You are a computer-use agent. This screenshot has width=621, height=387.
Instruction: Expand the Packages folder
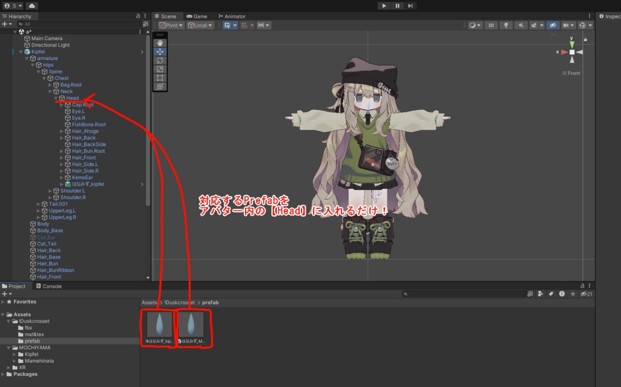pos(3,374)
